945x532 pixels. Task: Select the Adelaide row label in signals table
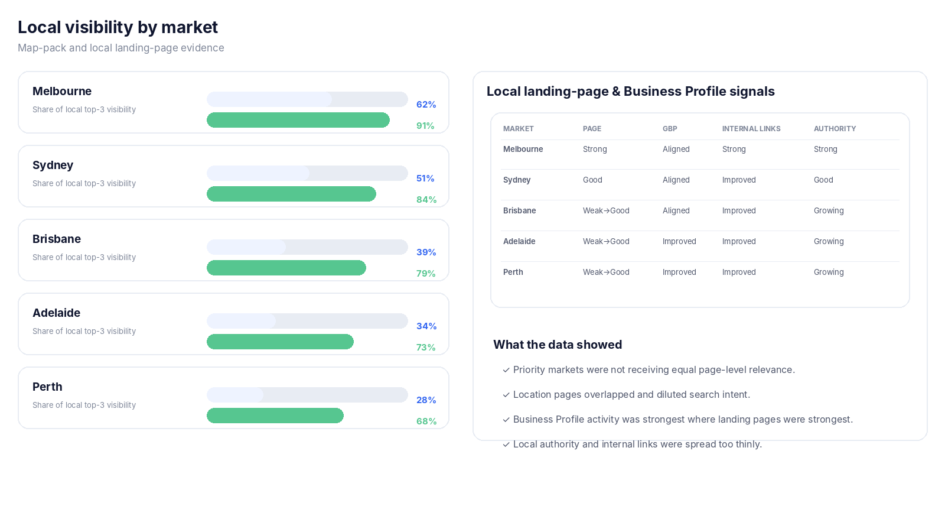[519, 242]
